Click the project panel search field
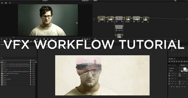 (18, 58)
